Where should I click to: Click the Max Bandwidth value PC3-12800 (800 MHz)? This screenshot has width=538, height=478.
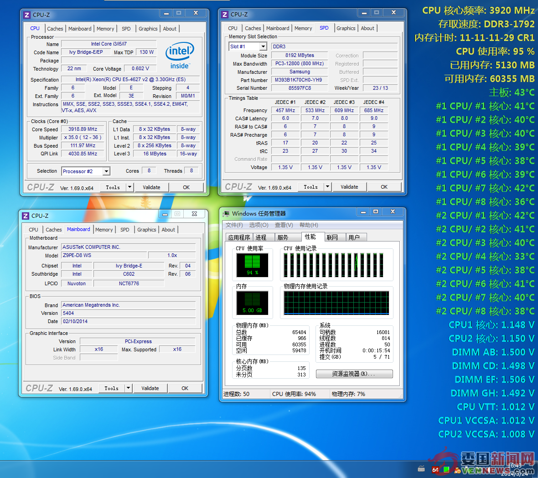click(x=300, y=63)
